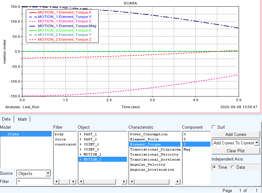Click the Add Curves button
Image resolution: width=262 pixels, height=193 pixels.
pos(236,134)
